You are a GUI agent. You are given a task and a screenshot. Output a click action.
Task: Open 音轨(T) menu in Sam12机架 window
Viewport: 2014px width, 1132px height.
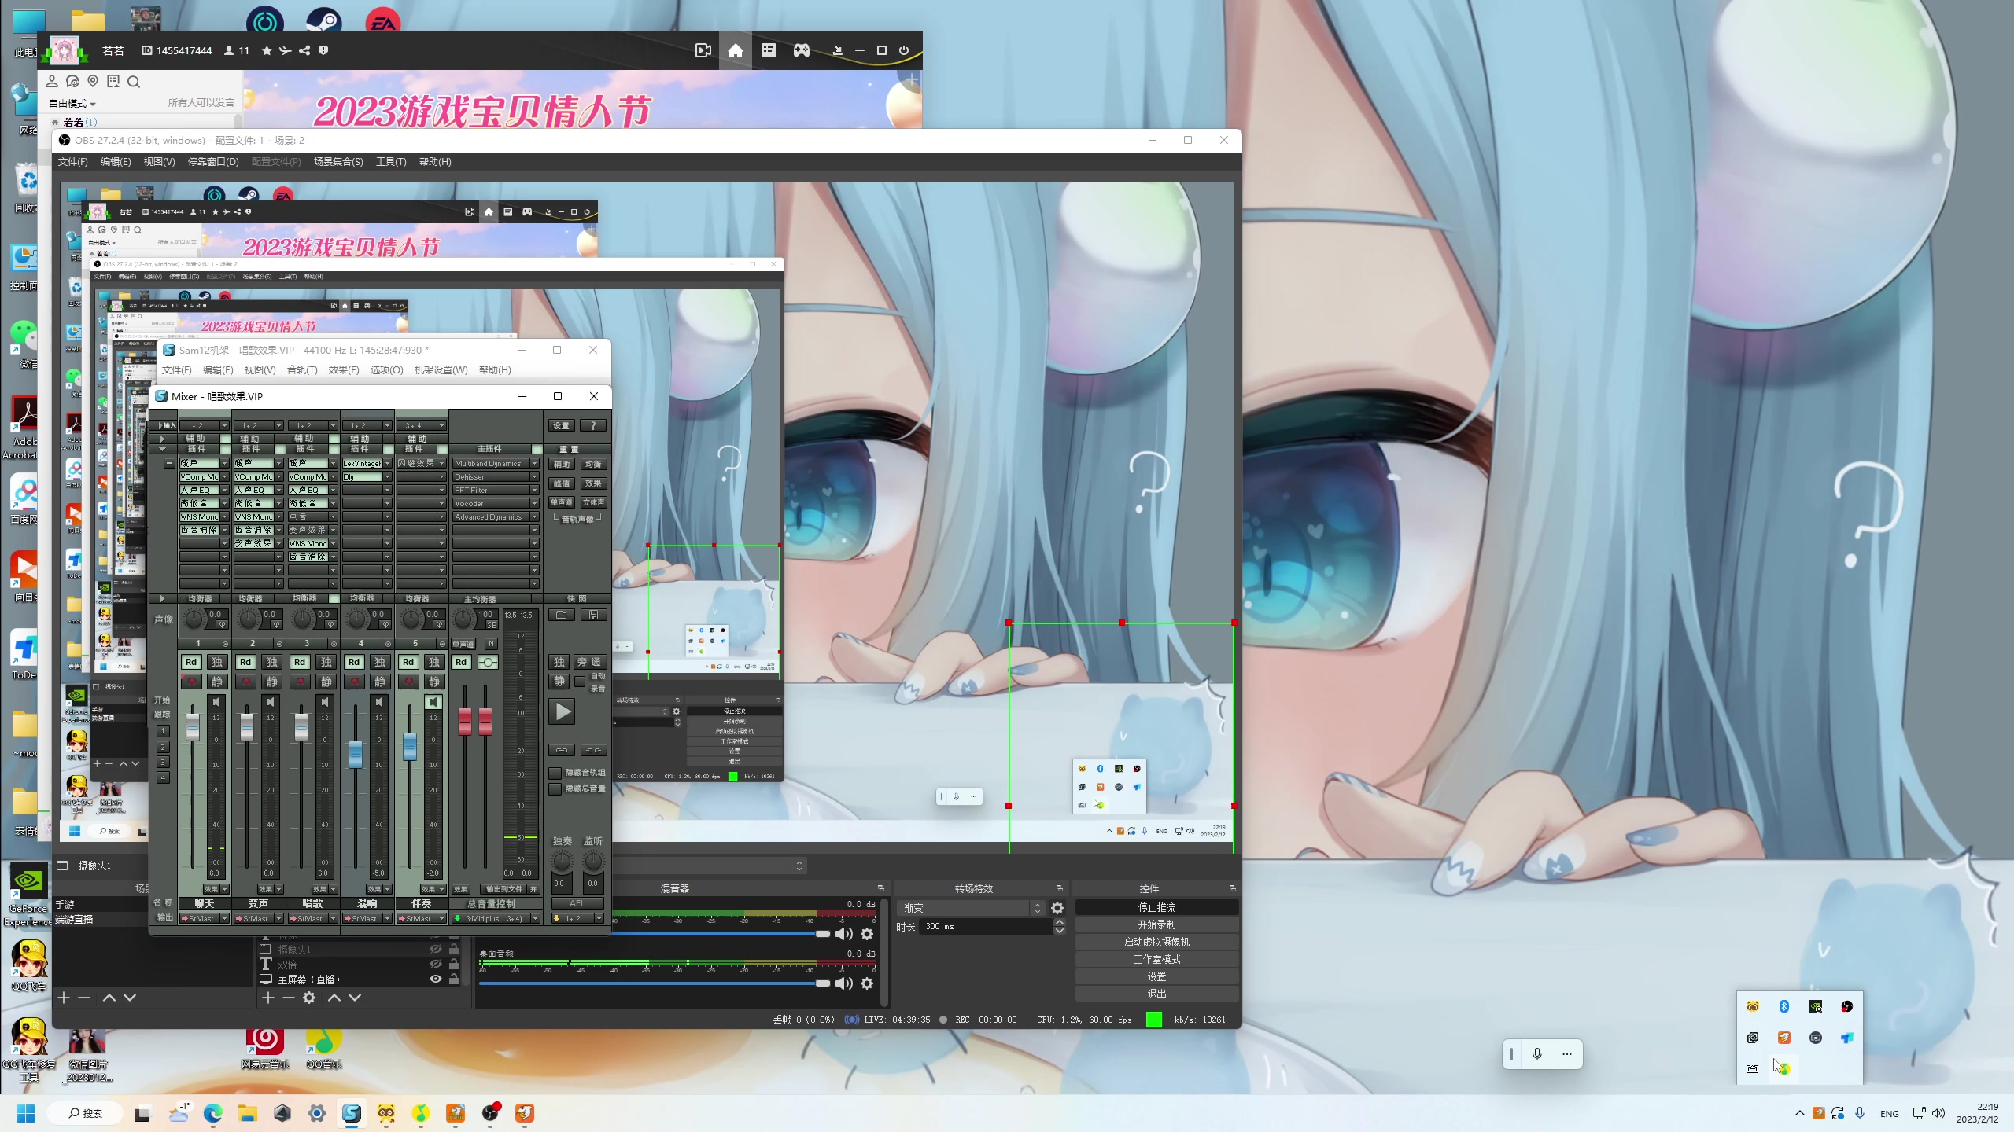click(x=302, y=370)
